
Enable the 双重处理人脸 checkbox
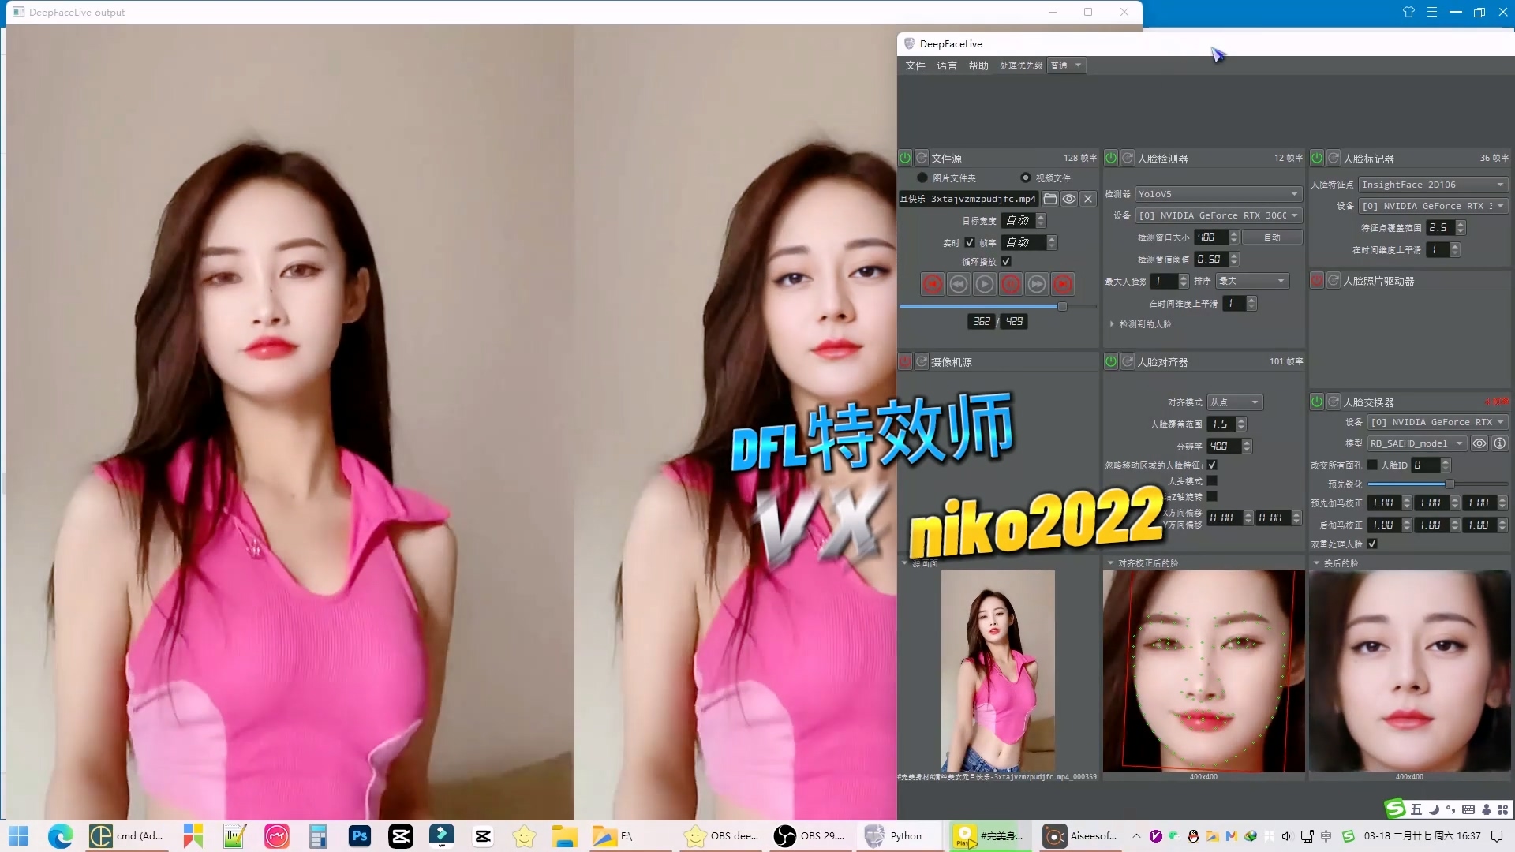click(x=1373, y=544)
